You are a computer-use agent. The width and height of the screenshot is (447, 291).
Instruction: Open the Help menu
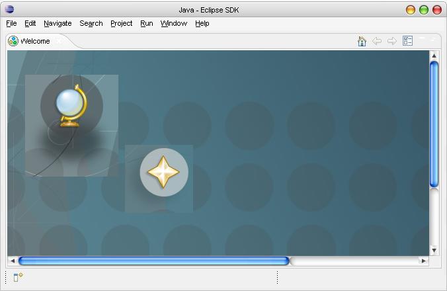pyautogui.click(x=202, y=23)
